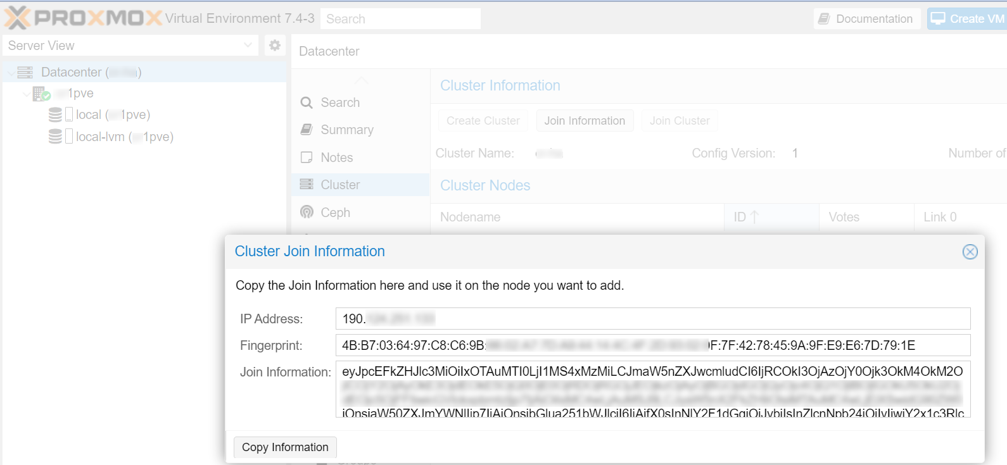The image size is (1007, 465).
Task: Open the Documentation link
Action: click(867, 19)
